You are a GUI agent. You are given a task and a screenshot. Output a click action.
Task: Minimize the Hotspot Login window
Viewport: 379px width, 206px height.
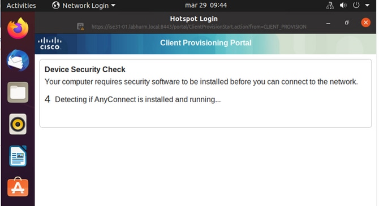[328, 23]
